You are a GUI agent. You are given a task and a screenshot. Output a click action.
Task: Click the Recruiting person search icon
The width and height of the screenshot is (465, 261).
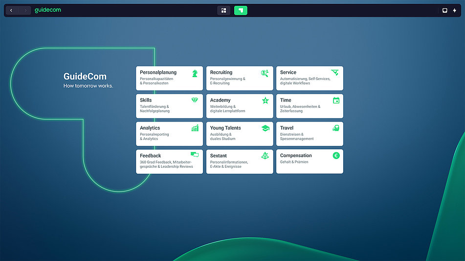point(265,73)
